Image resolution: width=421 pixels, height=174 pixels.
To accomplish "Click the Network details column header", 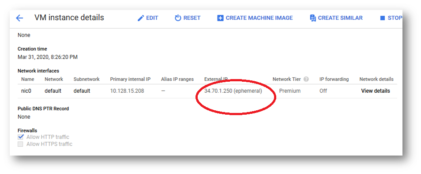I will tap(376, 79).
